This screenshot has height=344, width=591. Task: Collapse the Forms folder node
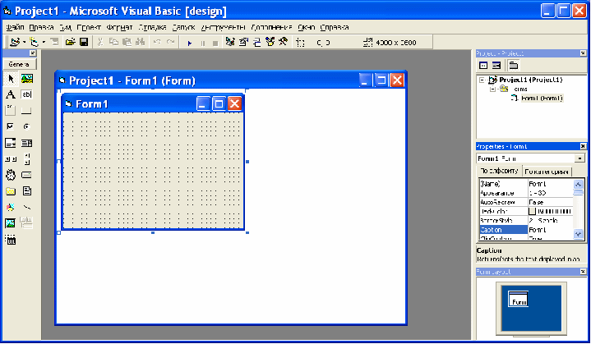(492, 89)
